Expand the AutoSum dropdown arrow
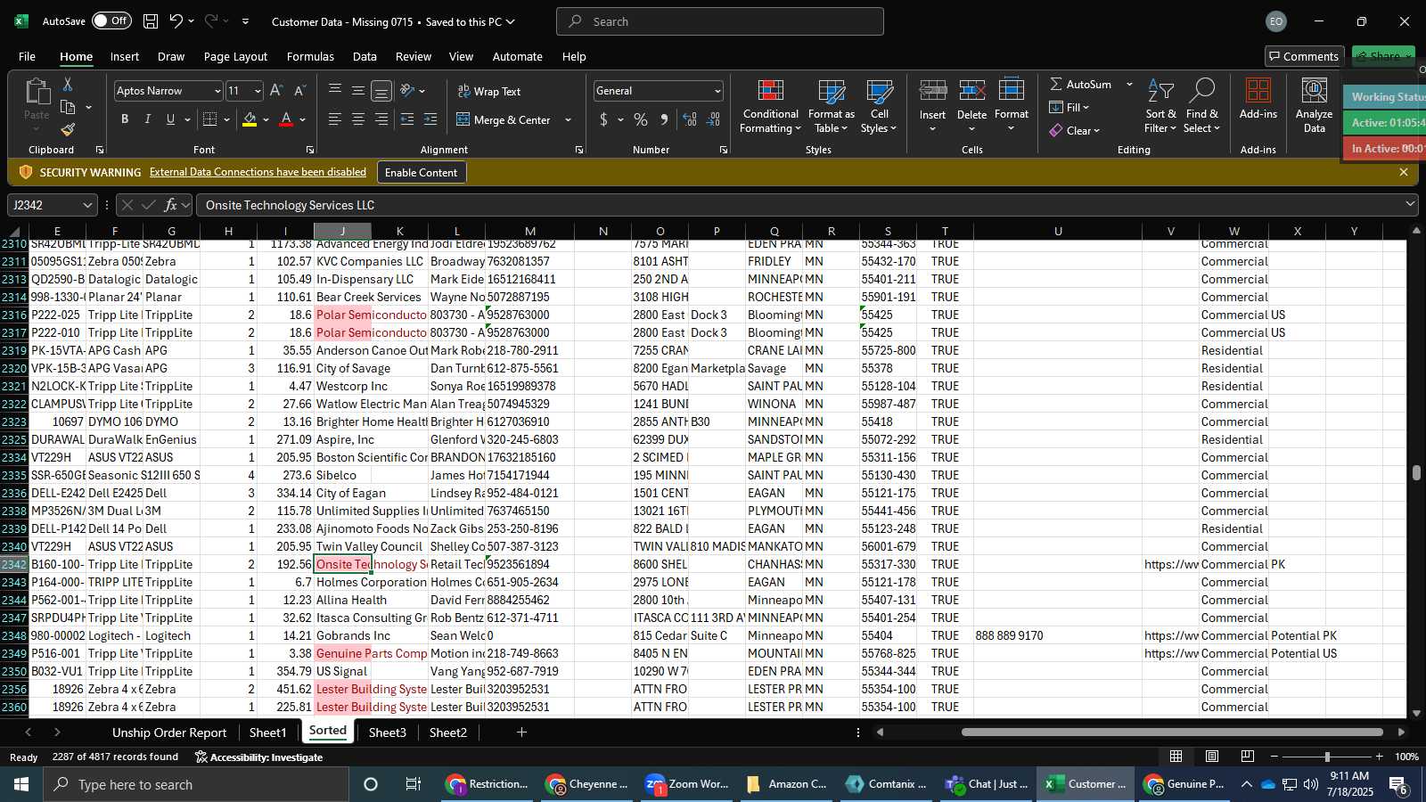 click(x=1129, y=84)
